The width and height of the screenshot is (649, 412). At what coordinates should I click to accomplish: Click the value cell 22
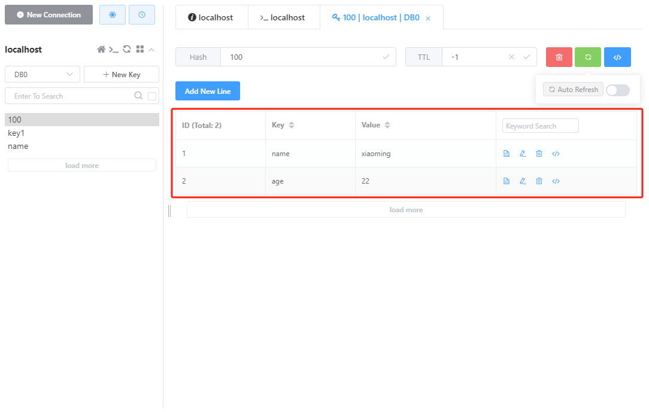426,181
